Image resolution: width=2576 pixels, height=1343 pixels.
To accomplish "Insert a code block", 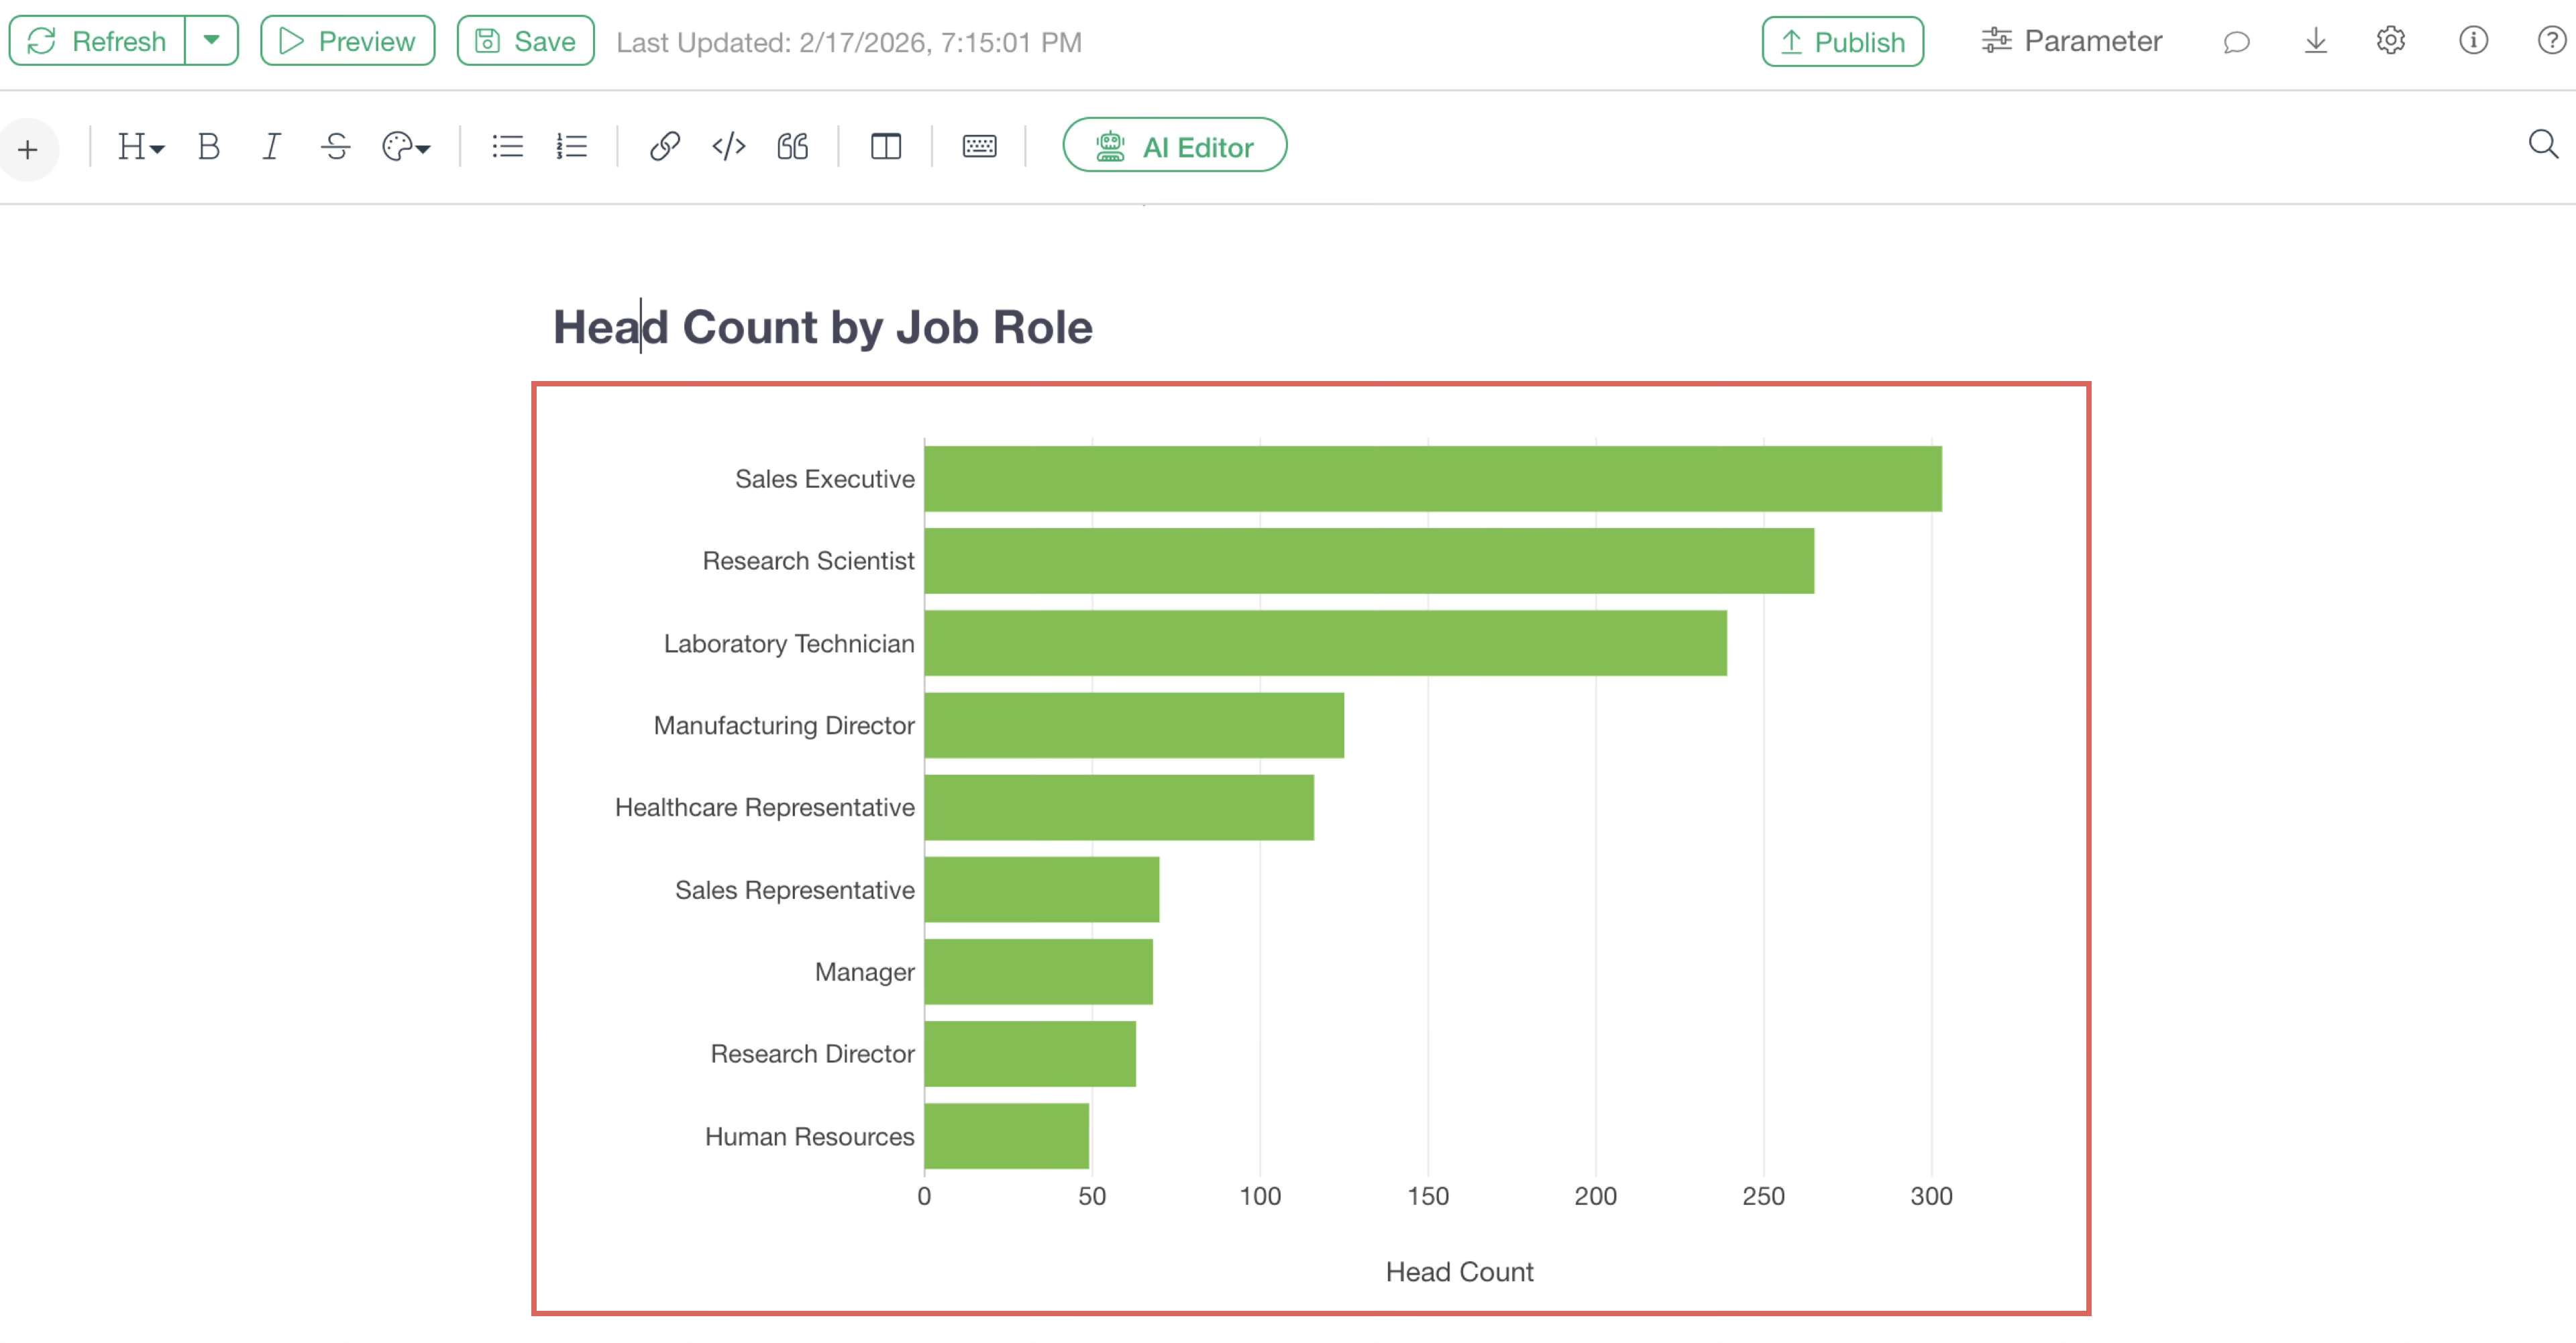I will coord(728,147).
